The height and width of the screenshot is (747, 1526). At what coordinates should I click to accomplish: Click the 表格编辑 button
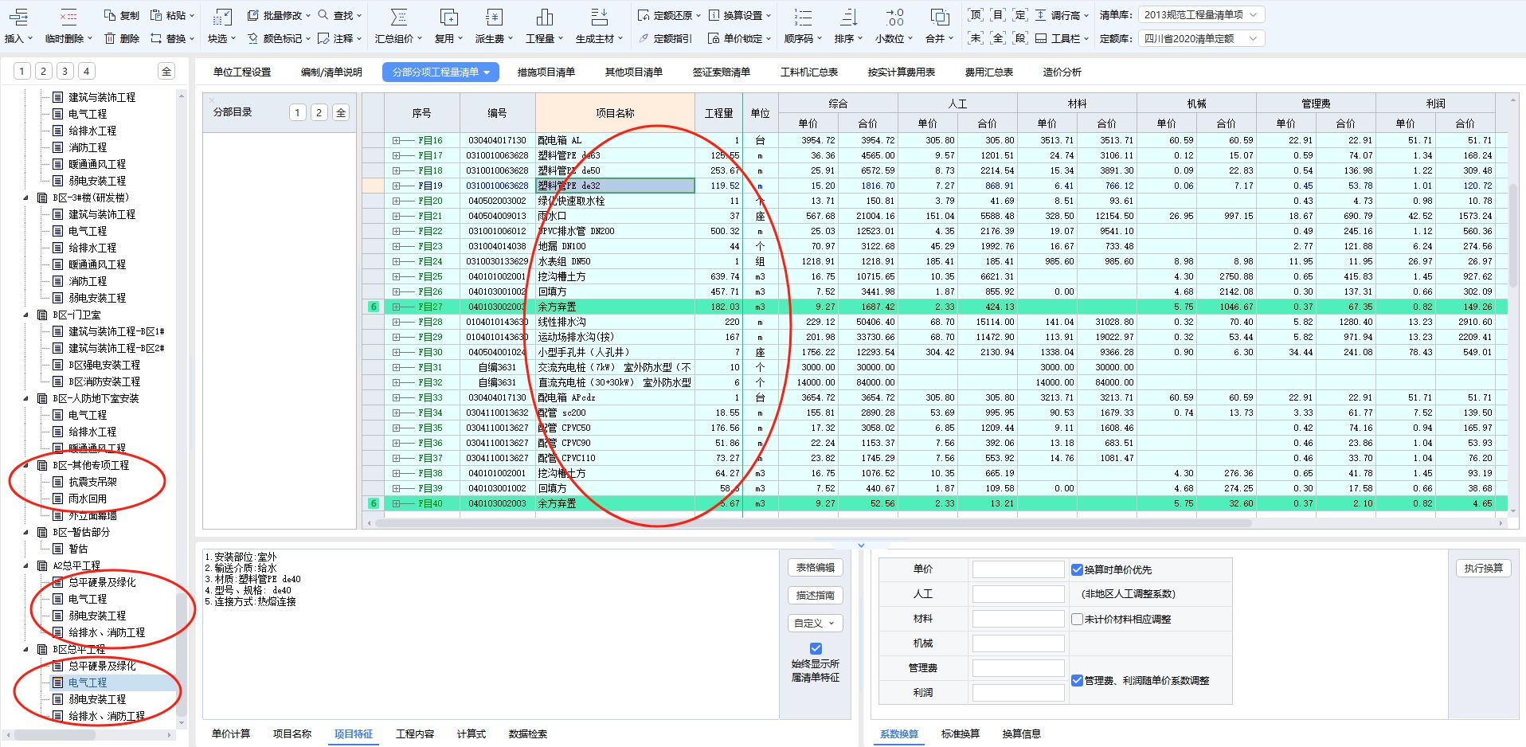pyautogui.click(x=816, y=567)
